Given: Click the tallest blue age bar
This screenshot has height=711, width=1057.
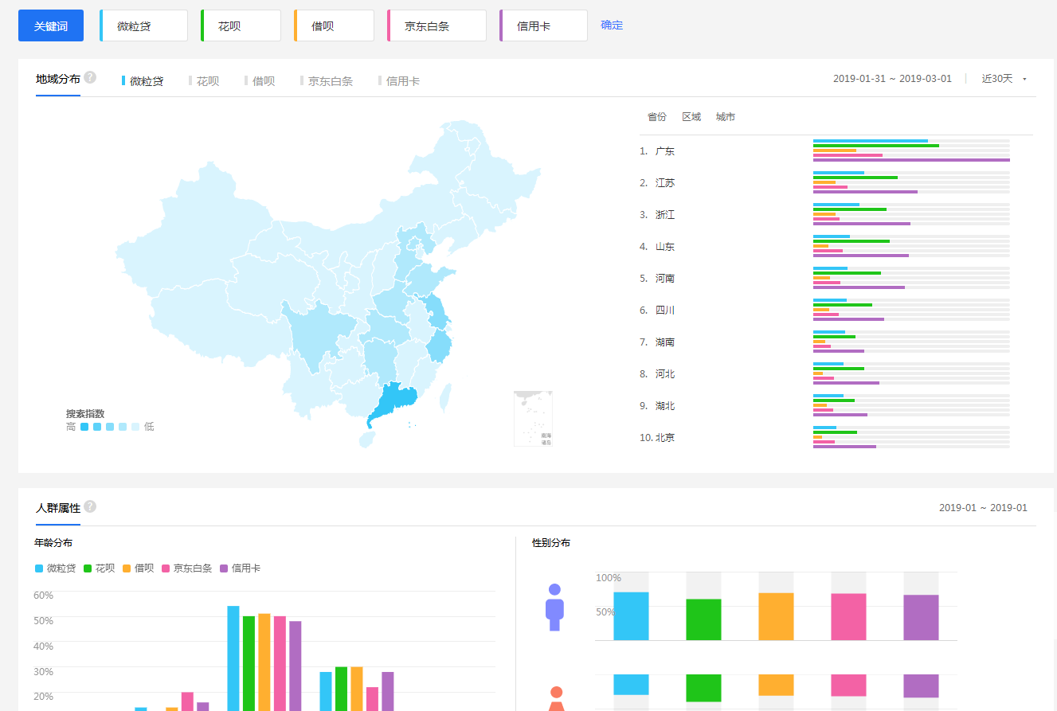Looking at the screenshot, I should pyautogui.click(x=233, y=658).
